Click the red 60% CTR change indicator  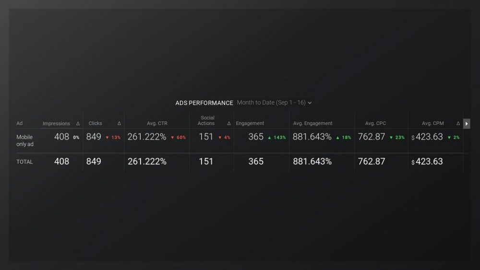click(x=179, y=138)
